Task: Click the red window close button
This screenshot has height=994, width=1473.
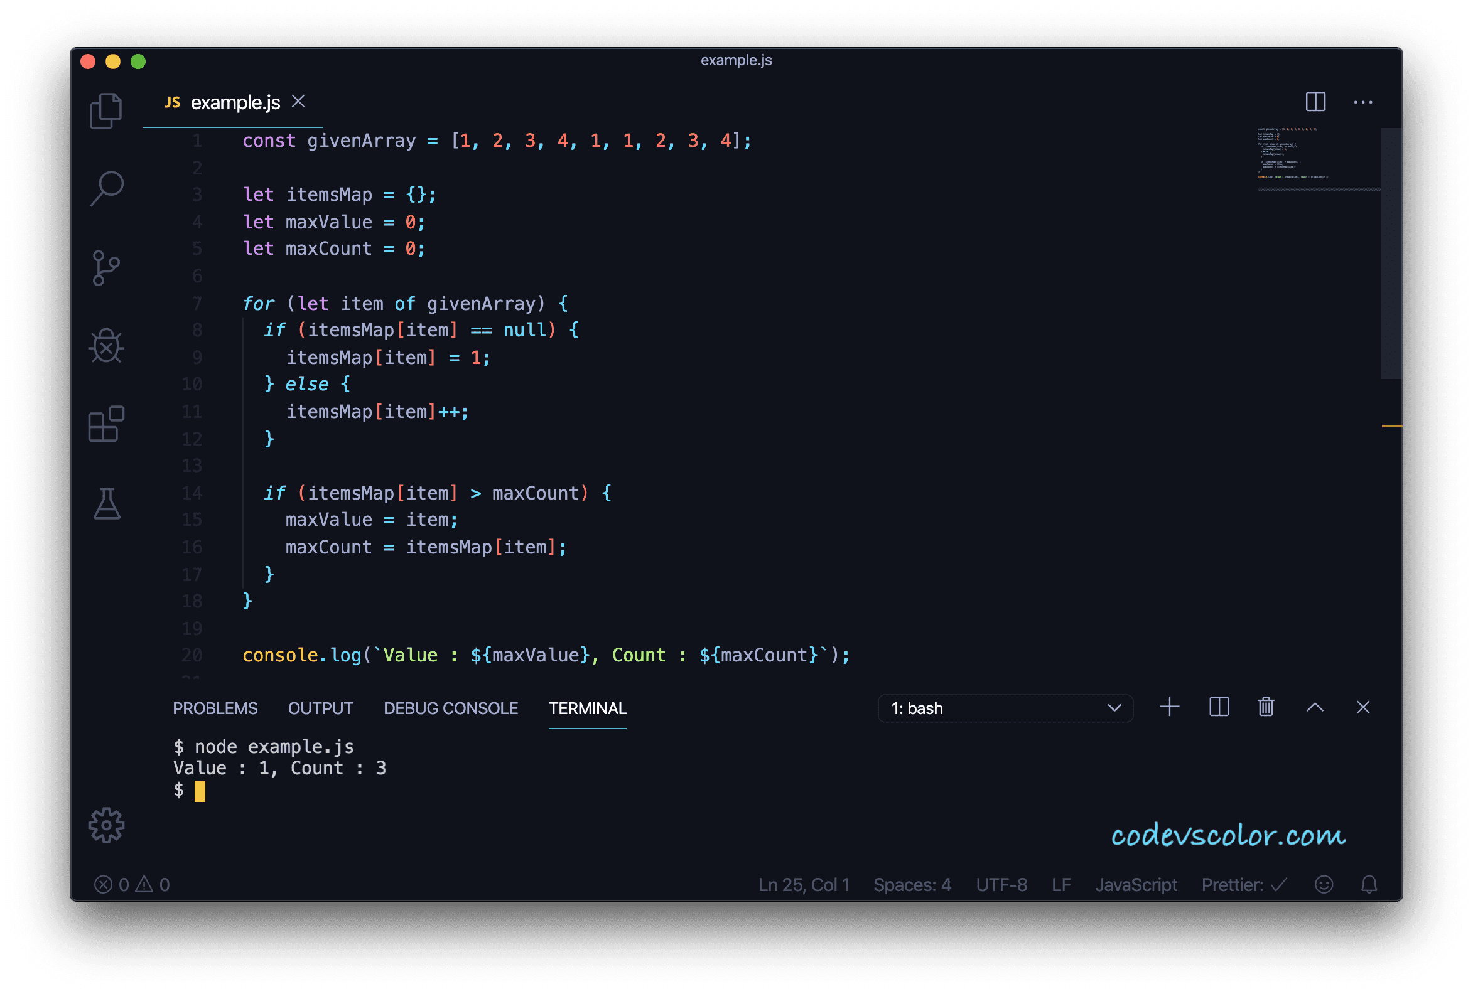Action: pyautogui.click(x=88, y=61)
